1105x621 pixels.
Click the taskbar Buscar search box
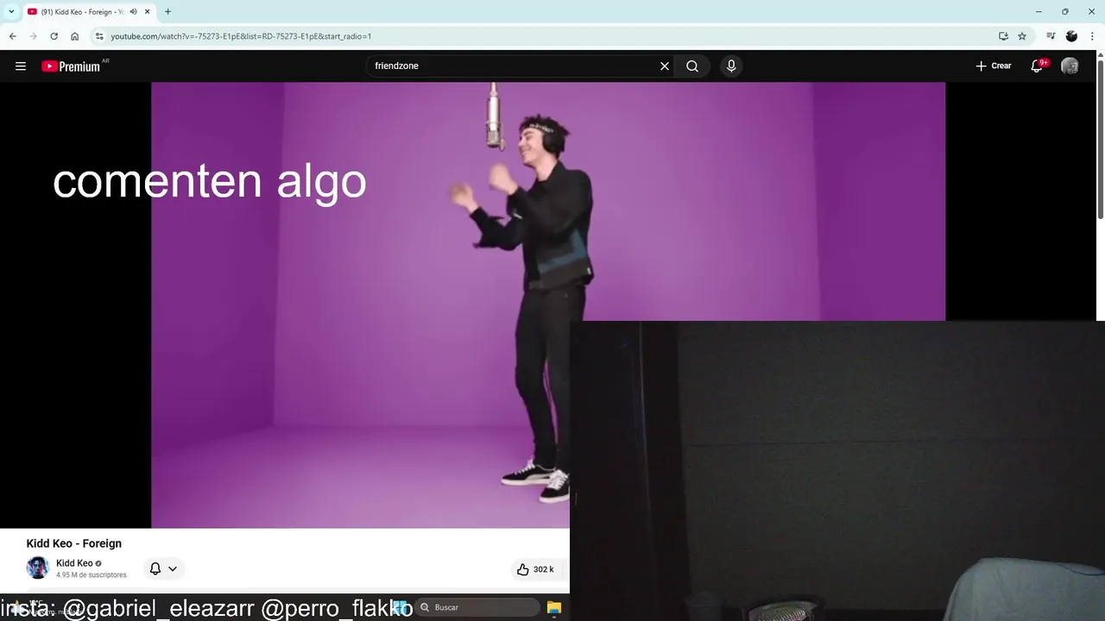477,607
